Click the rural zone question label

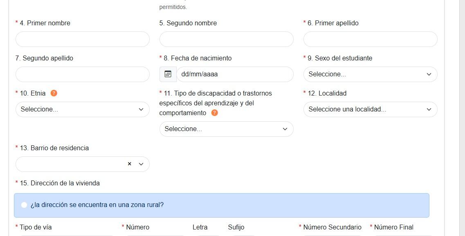pyautogui.click(x=97, y=205)
